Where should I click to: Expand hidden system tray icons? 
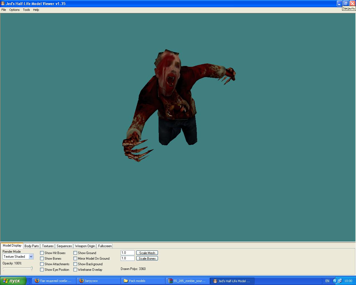click(335, 281)
